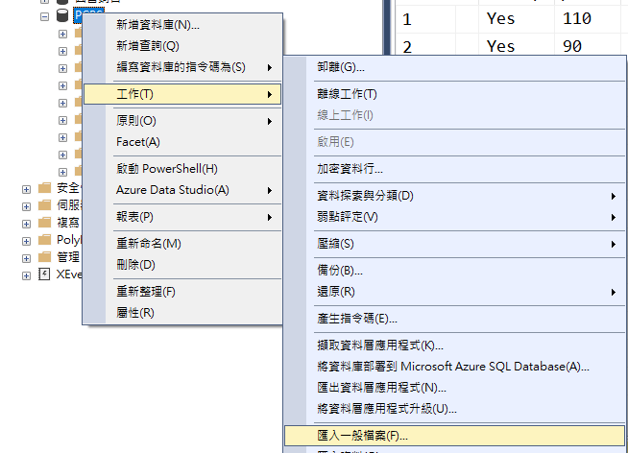This screenshot has width=628, height=453.
Task: Click the database cylinder icon in tree
Action: pos(62,16)
